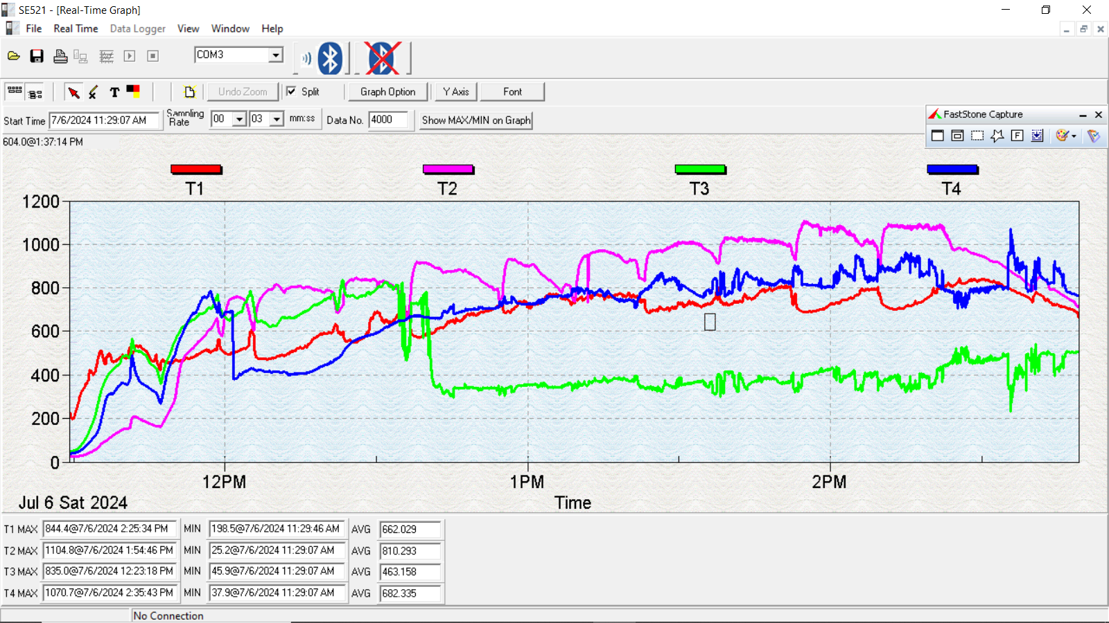Open the Window menu
This screenshot has width=1109, height=623.
pyautogui.click(x=230, y=28)
